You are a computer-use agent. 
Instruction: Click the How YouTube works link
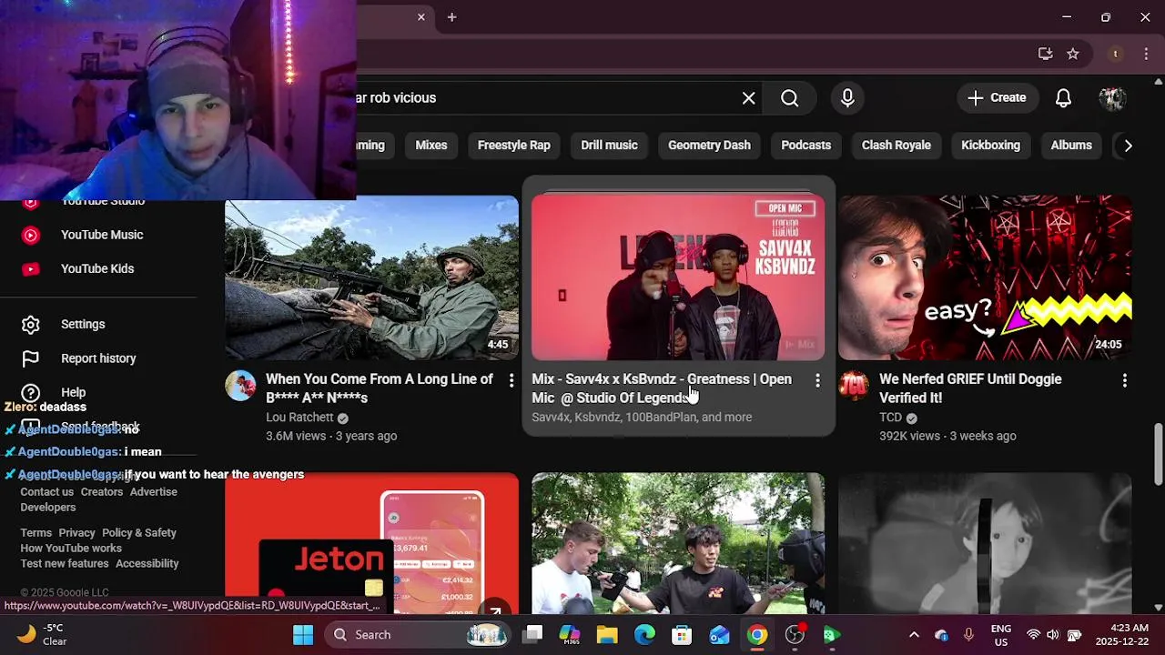(71, 548)
